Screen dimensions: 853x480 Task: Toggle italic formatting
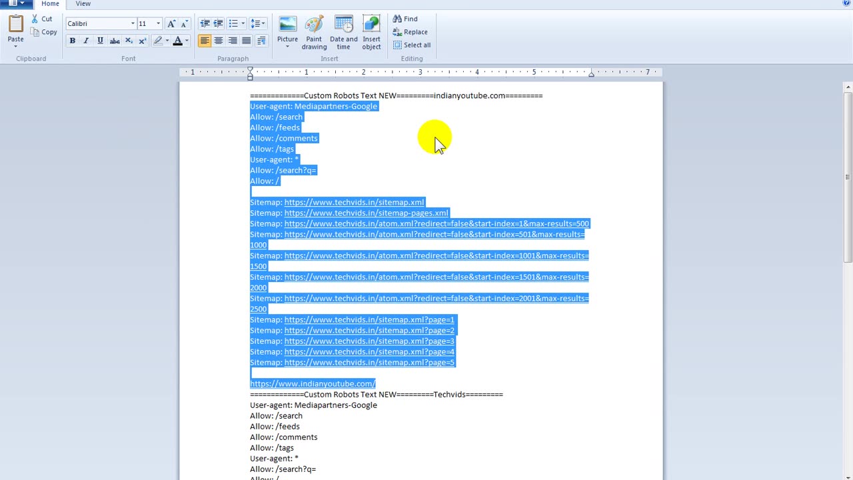(86, 41)
